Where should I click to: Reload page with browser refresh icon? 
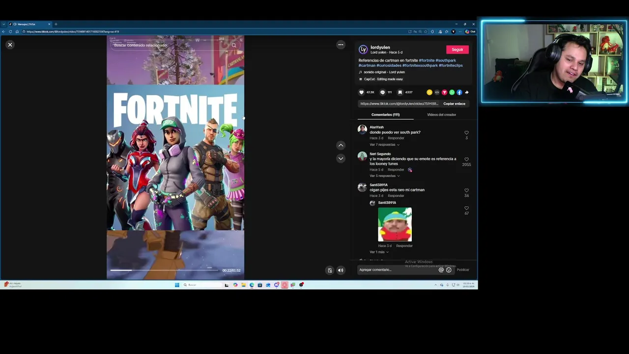pos(10,31)
